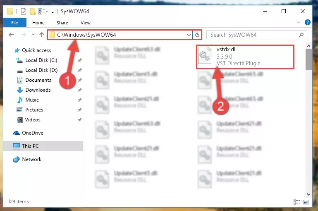Click the Properties checkmark toolbar icon

(24, 11)
